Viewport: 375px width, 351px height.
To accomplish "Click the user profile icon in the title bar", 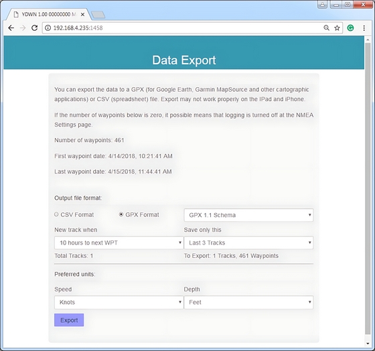I will [x=322, y=5].
